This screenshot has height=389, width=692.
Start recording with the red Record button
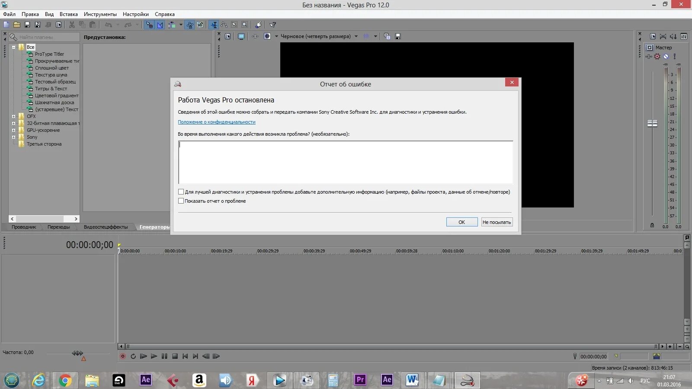pyautogui.click(x=123, y=356)
